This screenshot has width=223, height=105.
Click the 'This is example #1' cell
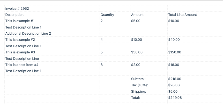coord(52,21)
